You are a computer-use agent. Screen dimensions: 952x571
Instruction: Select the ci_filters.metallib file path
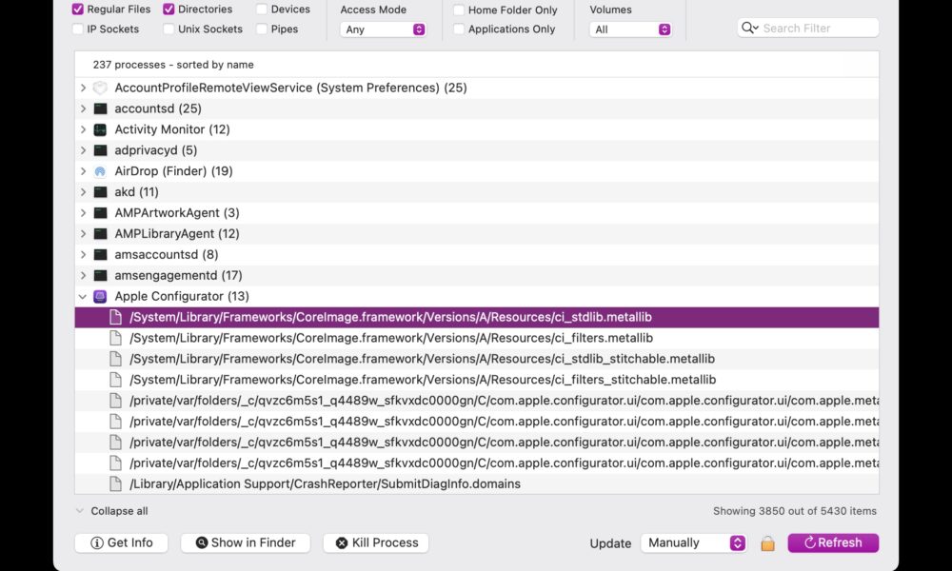[x=391, y=338]
